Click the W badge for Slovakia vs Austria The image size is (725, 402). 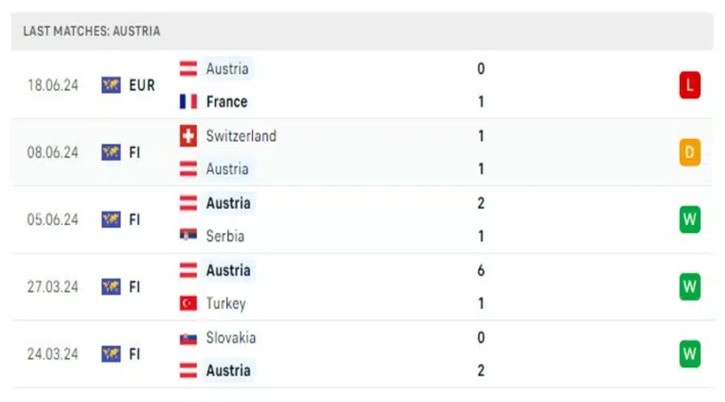point(690,354)
